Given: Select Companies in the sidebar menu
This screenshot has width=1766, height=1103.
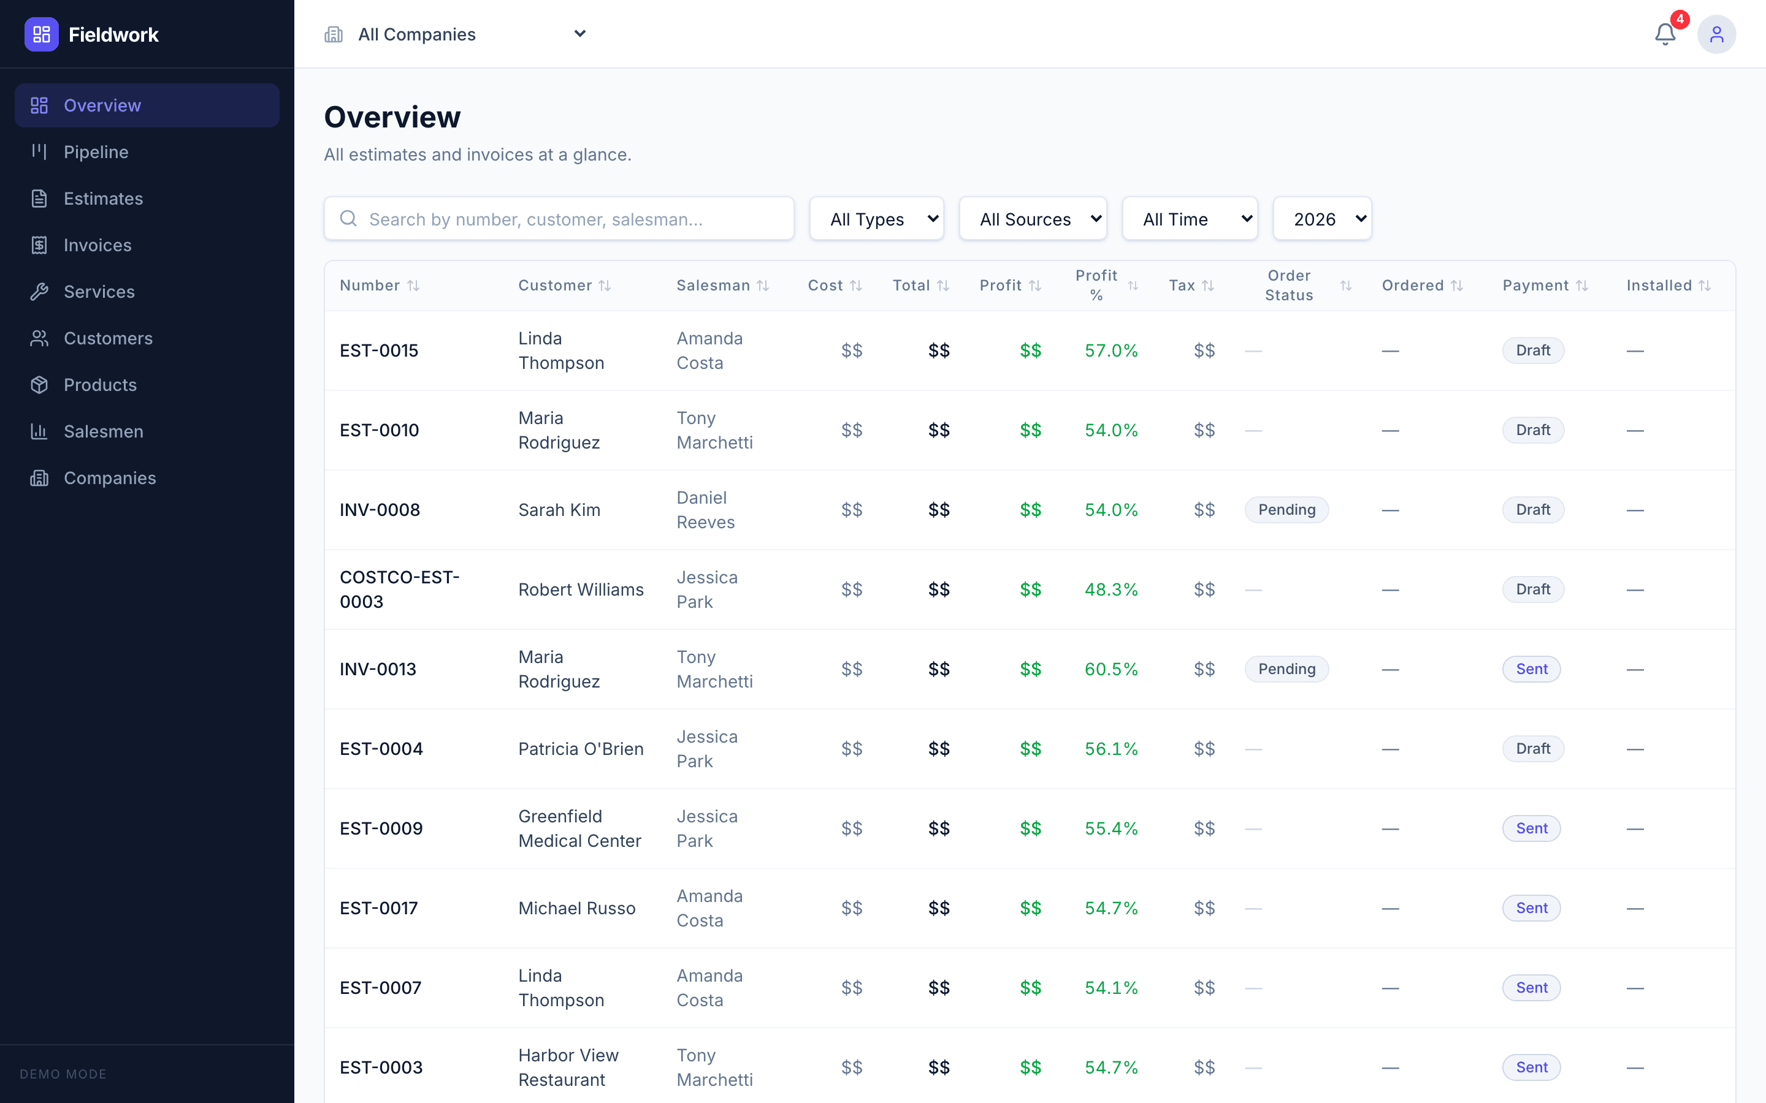Looking at the screenshot, I should (x=110, y=478).
